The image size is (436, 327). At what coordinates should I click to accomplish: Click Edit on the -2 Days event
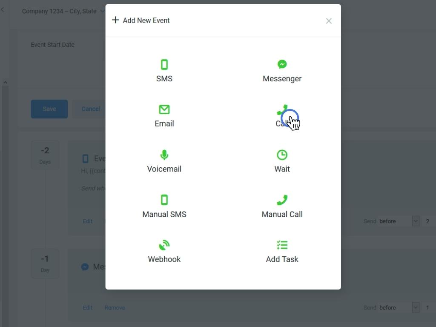(x=87, y=221)
